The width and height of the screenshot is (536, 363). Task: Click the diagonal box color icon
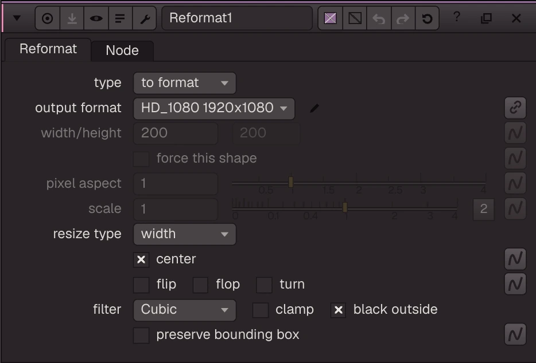pyautogui.click(x=355, y=18)
